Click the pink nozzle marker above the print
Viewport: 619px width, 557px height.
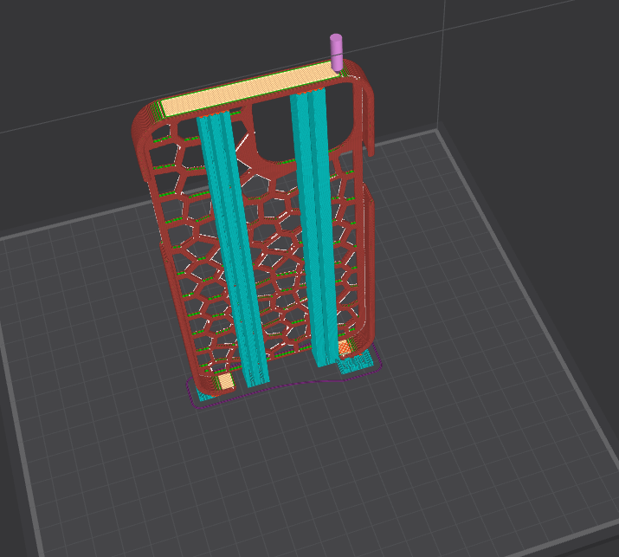coord(336,51)
